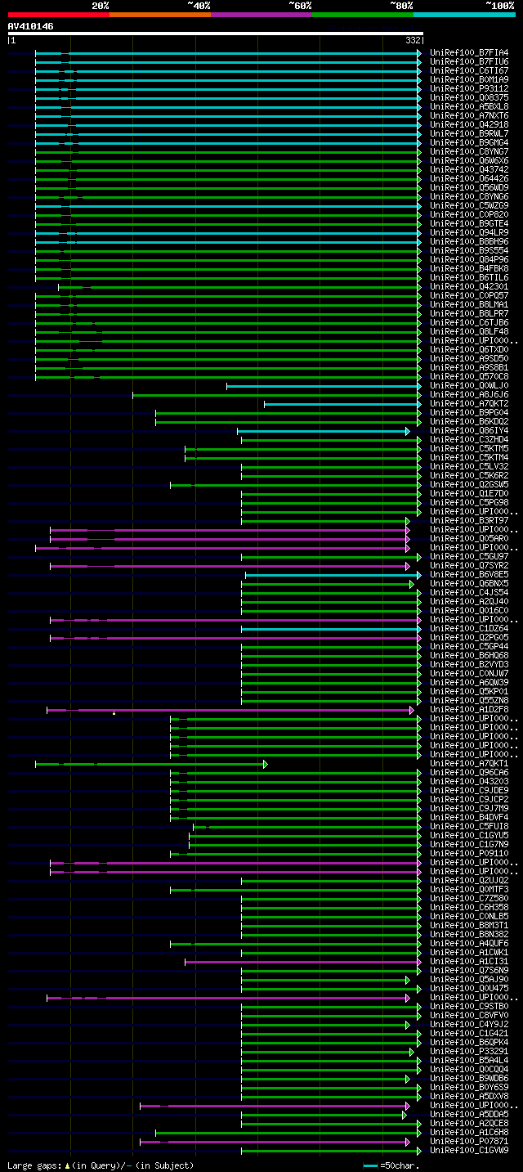The image size is (523, 1172).
Task: Open hit UniRef100_B0M1A9
Action: pos(469,79)
